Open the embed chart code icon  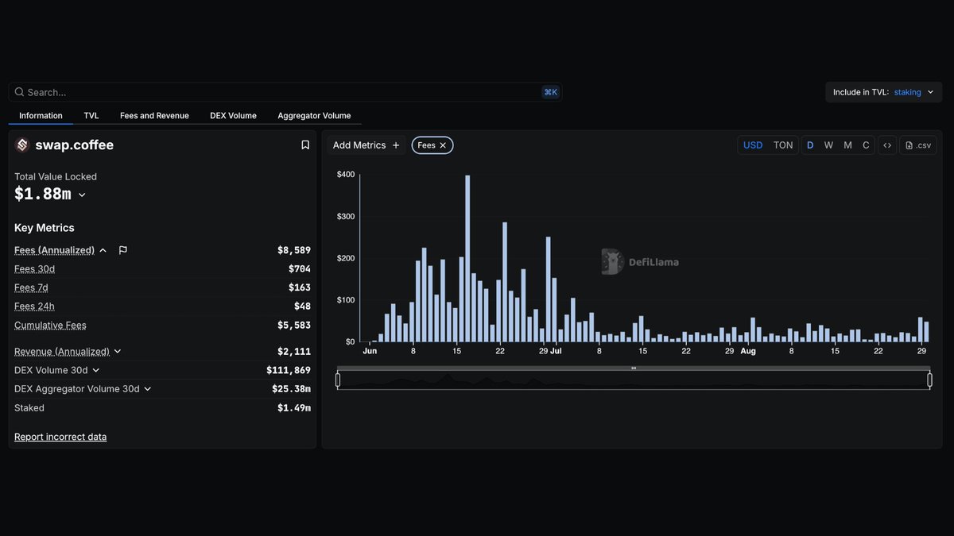[x=887, y=145]
